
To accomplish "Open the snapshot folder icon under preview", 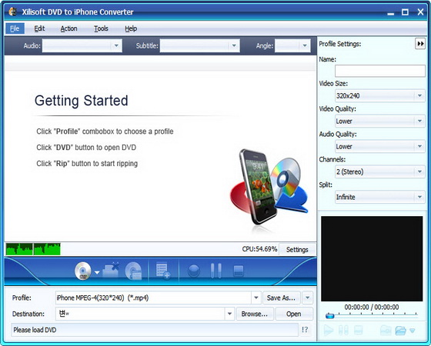I will (400, 331).
